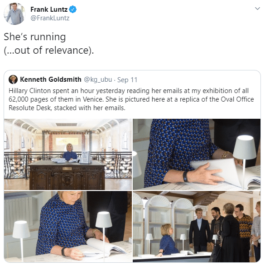This screenshot has width=265, height=270.
Task: Open the @kg_ubu handle
Action: pos(98,79)
